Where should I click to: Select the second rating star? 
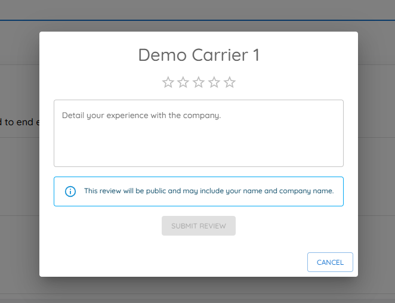coord(183,82)
